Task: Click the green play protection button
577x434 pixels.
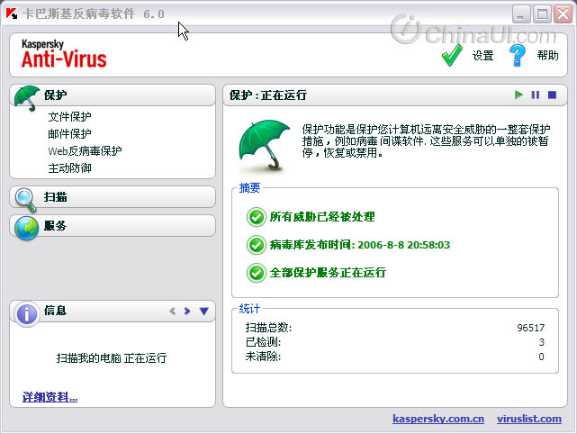Action: pyautogui.click(x=518, y=95)
